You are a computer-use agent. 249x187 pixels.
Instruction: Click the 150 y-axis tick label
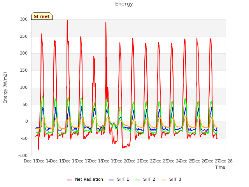click(24, 70)
